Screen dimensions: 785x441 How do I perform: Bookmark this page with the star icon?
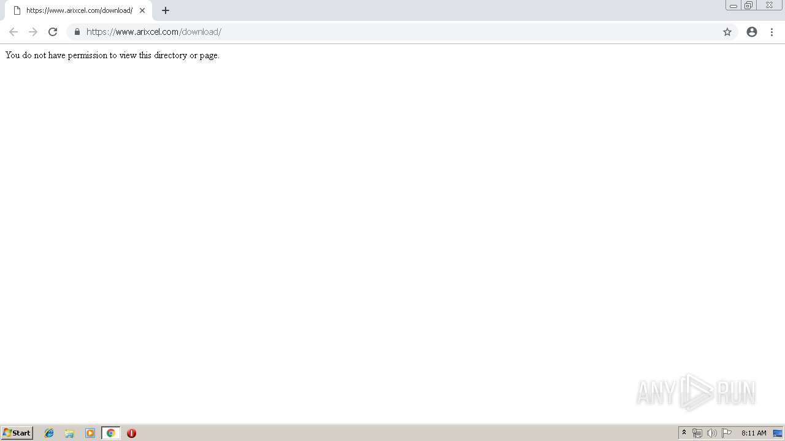click(x=727, y=32)
